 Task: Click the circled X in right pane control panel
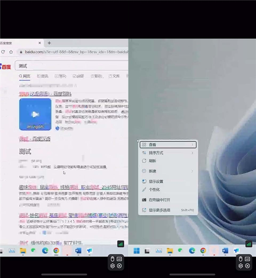pos(247,266)
